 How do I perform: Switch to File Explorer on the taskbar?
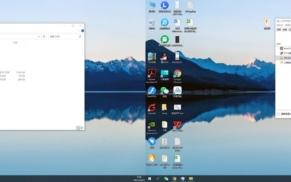(191, 179)
